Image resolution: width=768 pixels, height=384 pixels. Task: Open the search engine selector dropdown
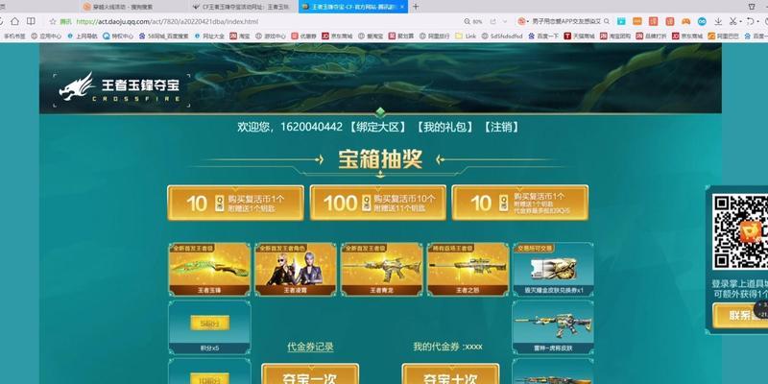(x=523, y=21)
